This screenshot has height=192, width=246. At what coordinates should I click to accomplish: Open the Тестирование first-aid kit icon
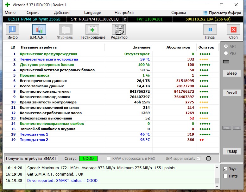92,30
